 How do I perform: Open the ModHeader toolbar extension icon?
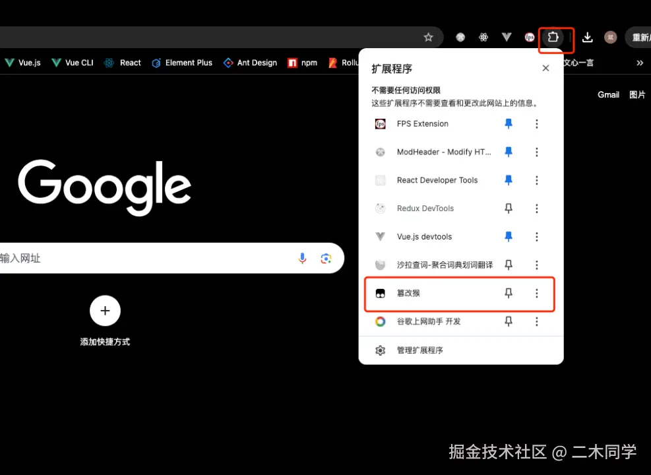click(460, 38)
